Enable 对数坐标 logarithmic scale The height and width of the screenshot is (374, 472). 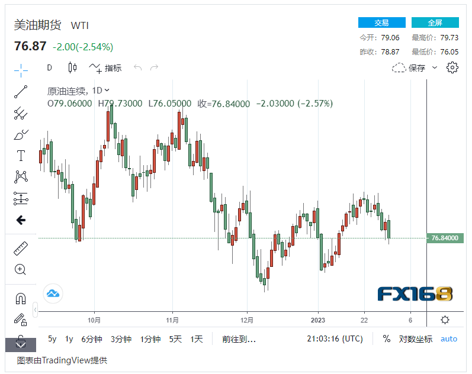point(415,339)
